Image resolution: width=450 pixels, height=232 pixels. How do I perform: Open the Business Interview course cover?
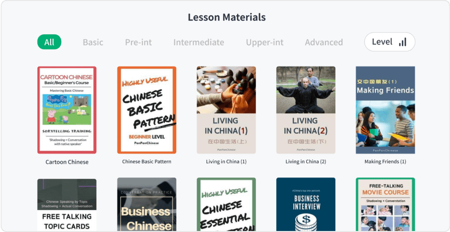point(306,204)
